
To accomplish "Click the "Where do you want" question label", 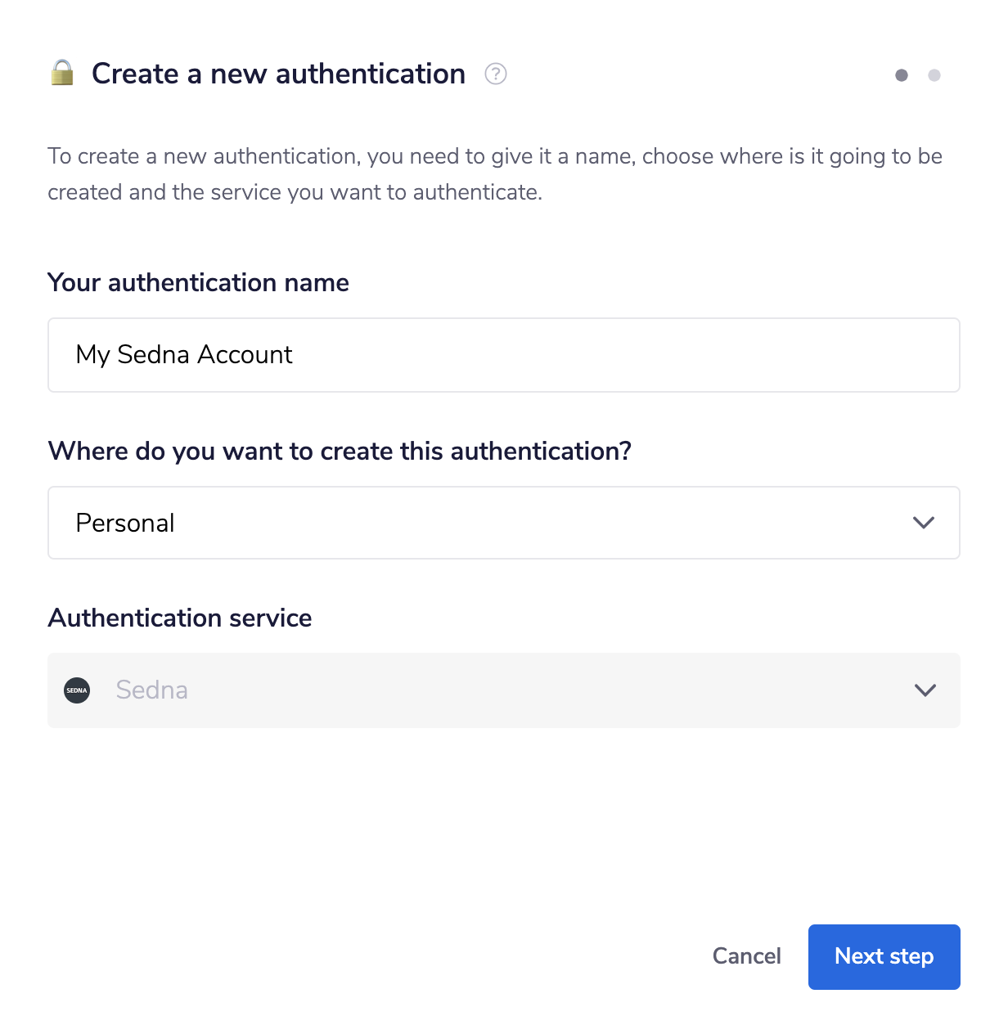I will tap(340, 451).
